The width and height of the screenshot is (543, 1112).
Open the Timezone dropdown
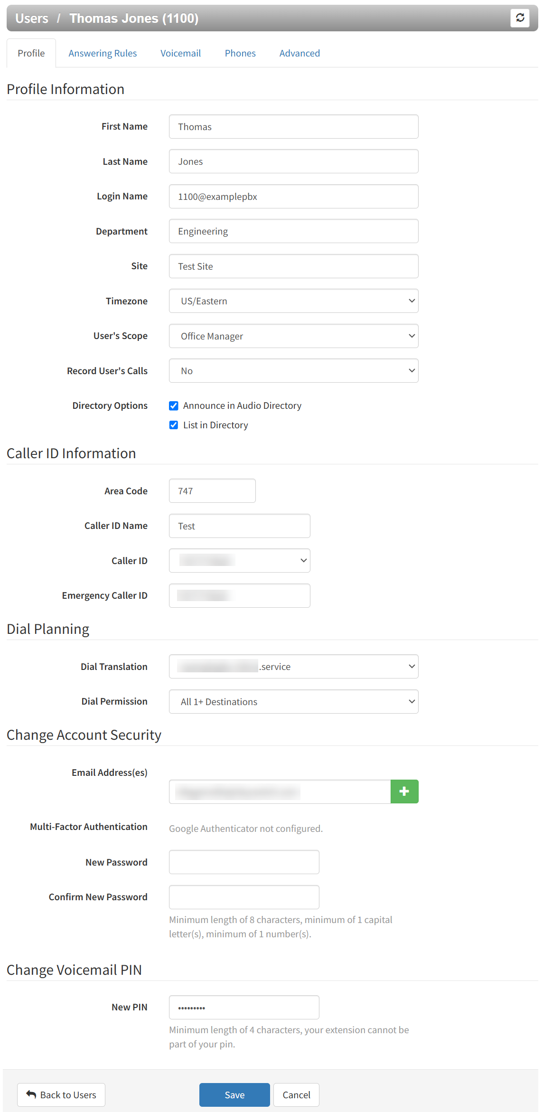coord(293,301)
